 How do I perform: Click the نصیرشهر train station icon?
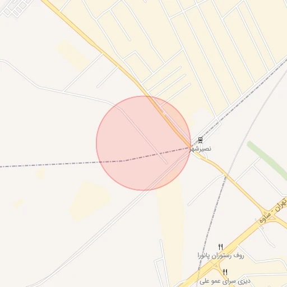[x=200, y=140]
